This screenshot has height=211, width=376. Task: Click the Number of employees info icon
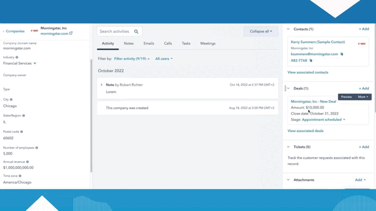click(37, 148)
